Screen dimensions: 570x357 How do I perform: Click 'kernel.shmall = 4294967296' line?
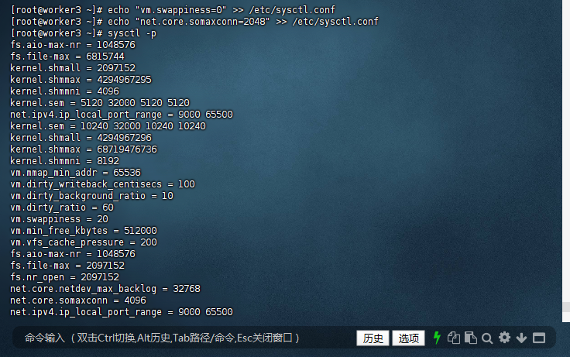coord(81,138)
